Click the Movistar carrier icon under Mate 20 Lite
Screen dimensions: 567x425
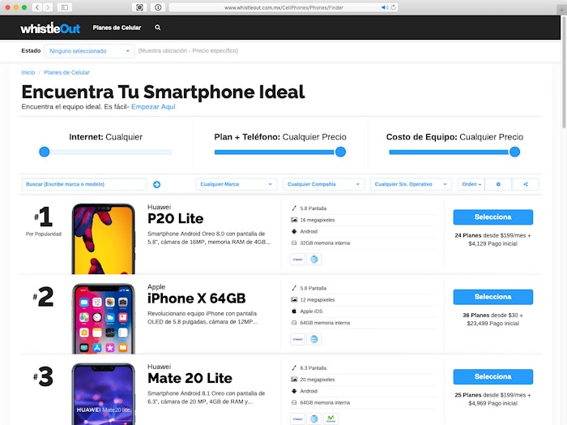point(330,419)
